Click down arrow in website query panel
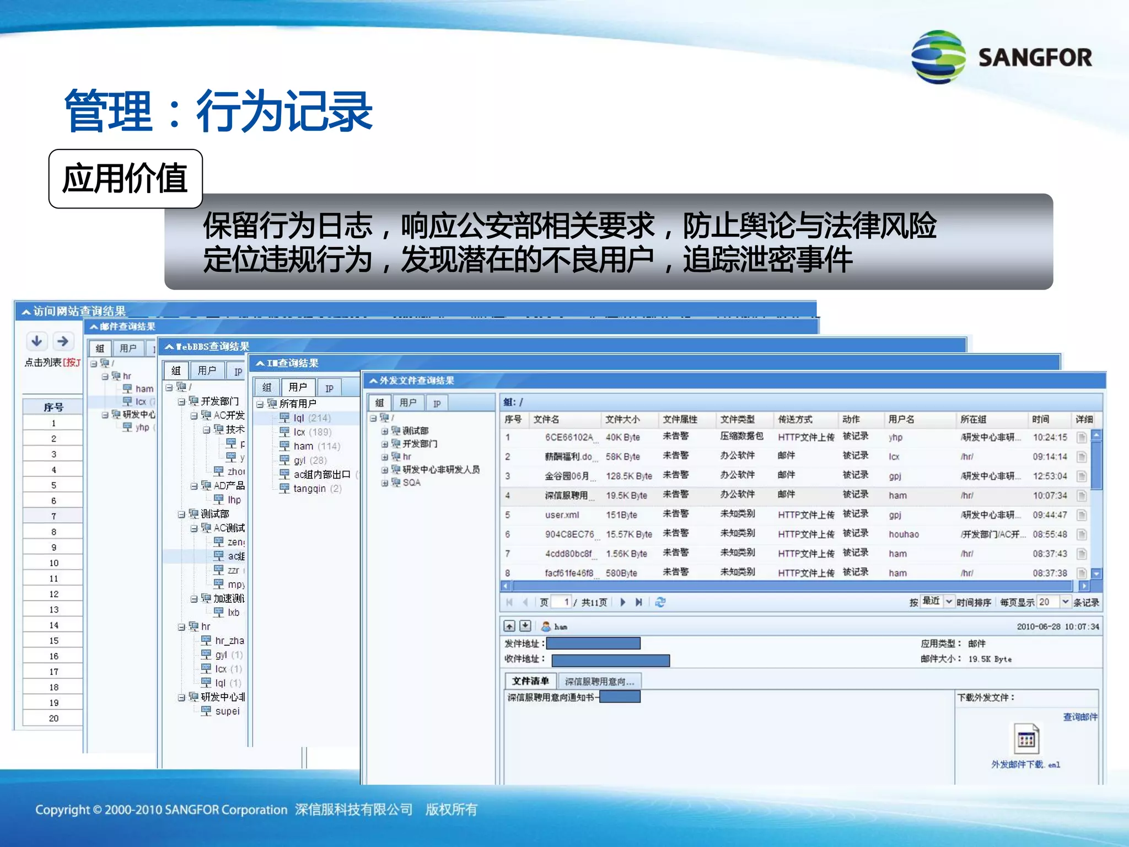 point(37,341)
